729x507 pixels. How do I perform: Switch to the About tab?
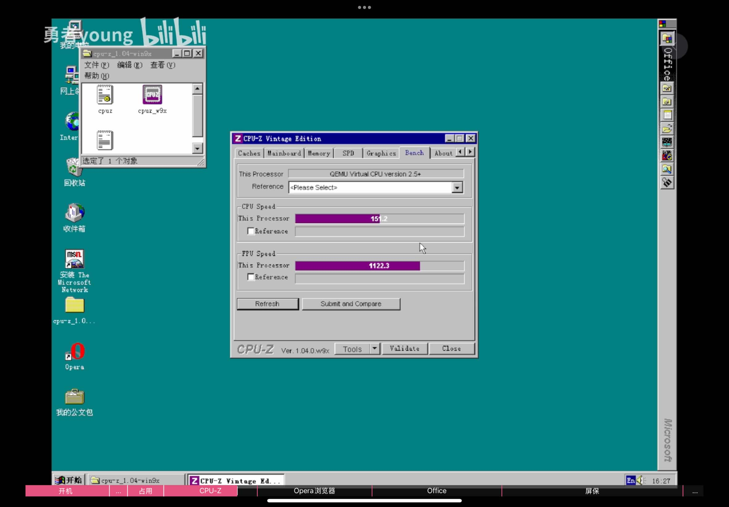[x=443, y=153]
